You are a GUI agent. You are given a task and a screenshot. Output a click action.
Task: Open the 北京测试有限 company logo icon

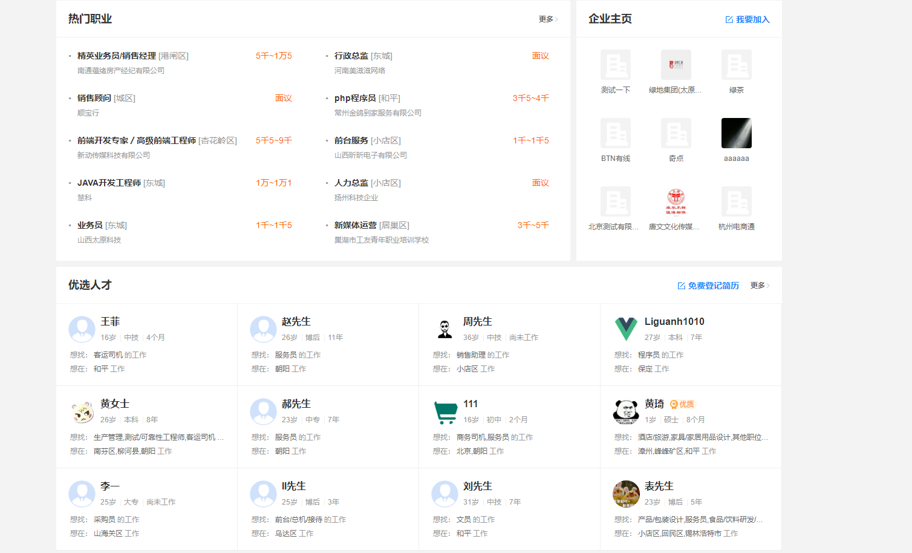(x=616, y=201)
